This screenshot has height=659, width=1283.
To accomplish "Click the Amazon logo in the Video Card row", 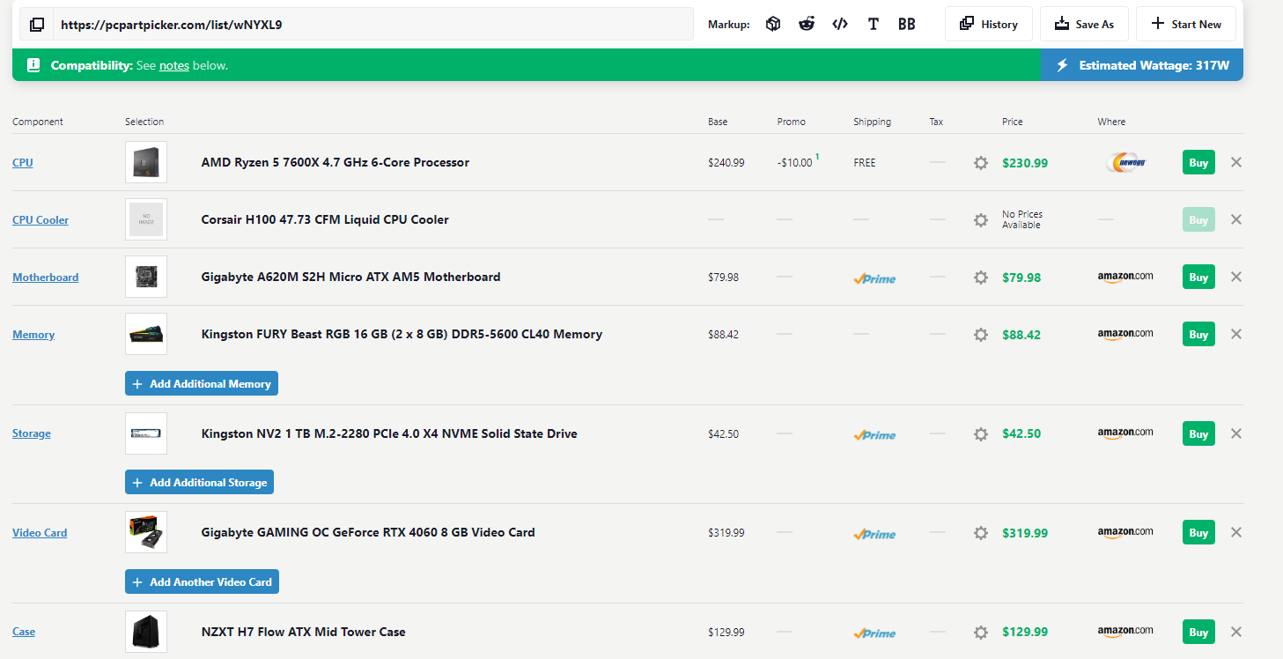I will 1125,532.
